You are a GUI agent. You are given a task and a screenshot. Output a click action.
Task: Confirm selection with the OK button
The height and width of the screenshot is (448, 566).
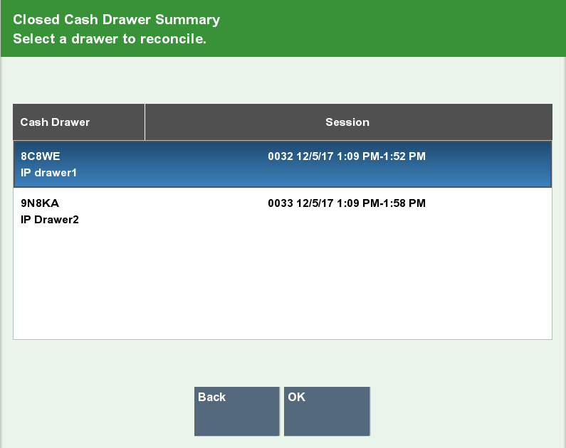tap(327, 411)
